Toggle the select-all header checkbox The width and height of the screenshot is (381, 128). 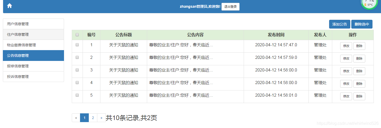(x=77, y=35)
